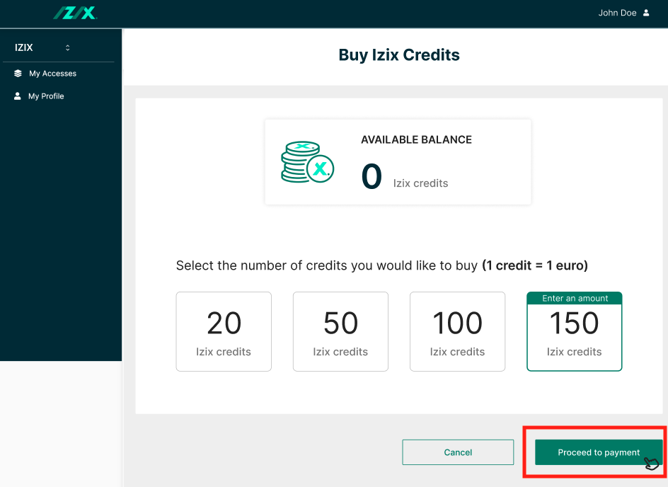Open the My Accesses sidebar item
The width and height of the screenshot is (668, 487).
click(52, 74)
